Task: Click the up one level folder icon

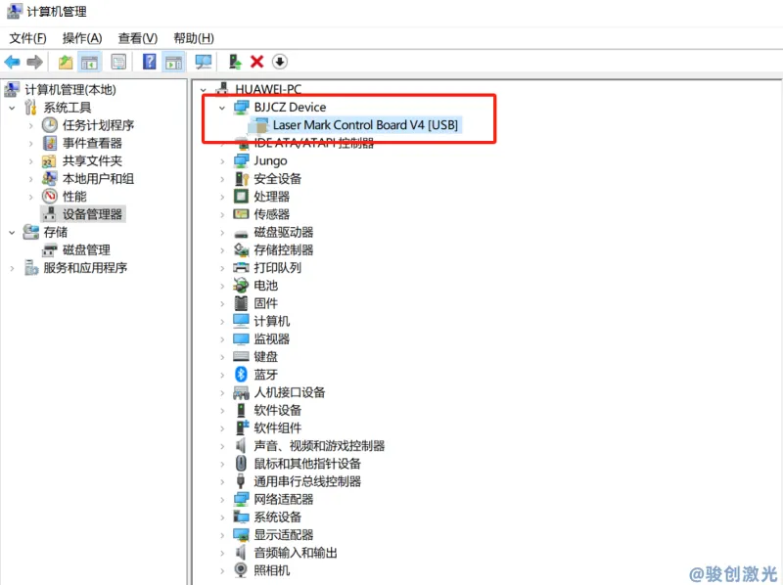Action: point(65,62)
